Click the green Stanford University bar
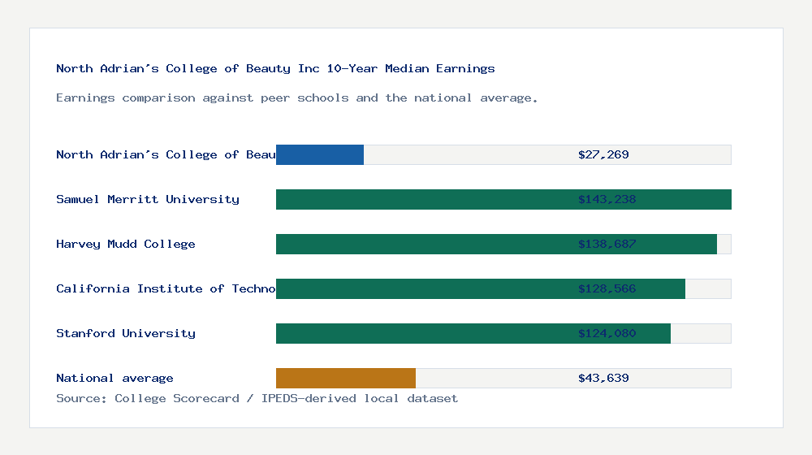This screenshot has height=455, width=812. coord(473,333)
